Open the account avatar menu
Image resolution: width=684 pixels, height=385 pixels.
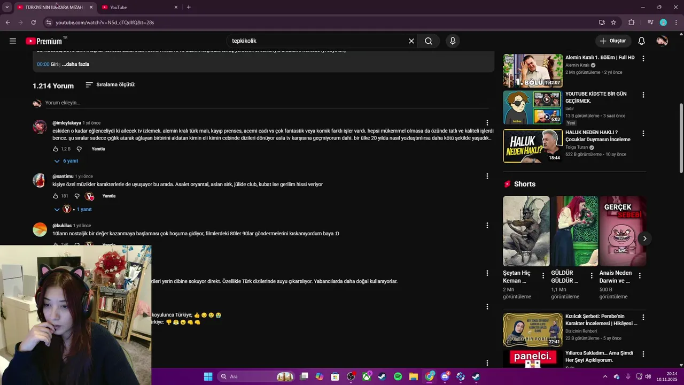pos(662,41)
